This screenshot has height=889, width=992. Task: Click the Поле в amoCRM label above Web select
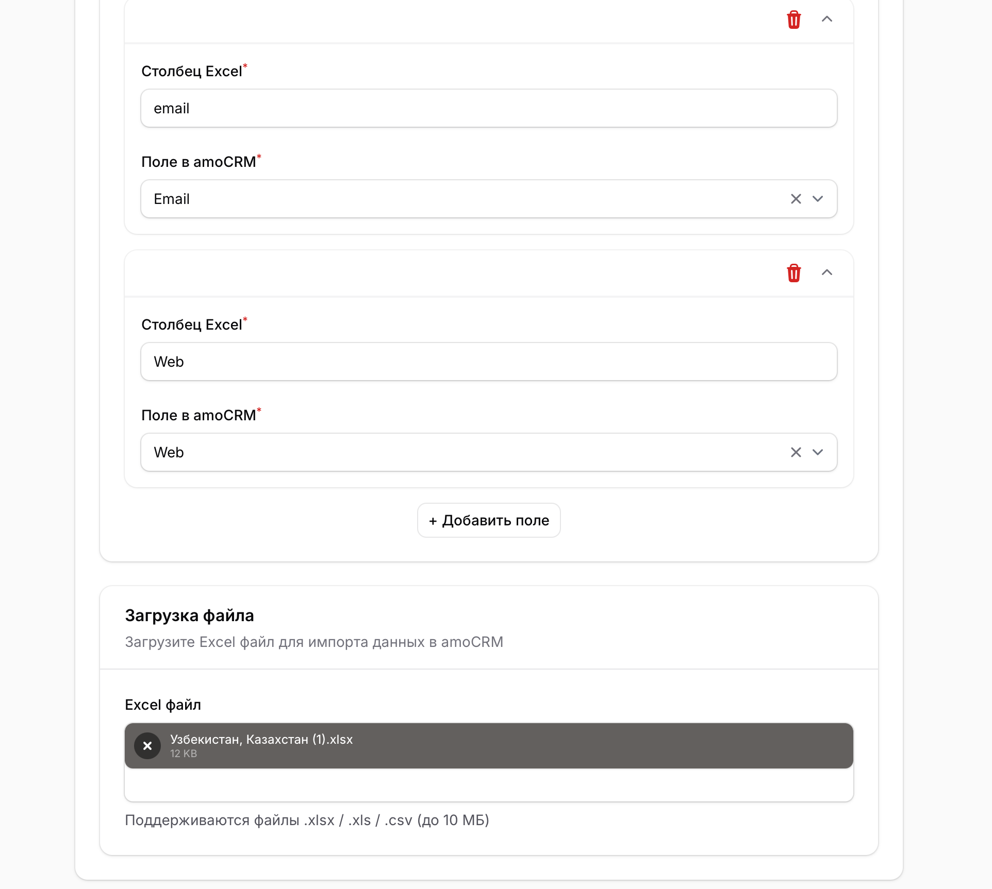click(x=199, y=415)
